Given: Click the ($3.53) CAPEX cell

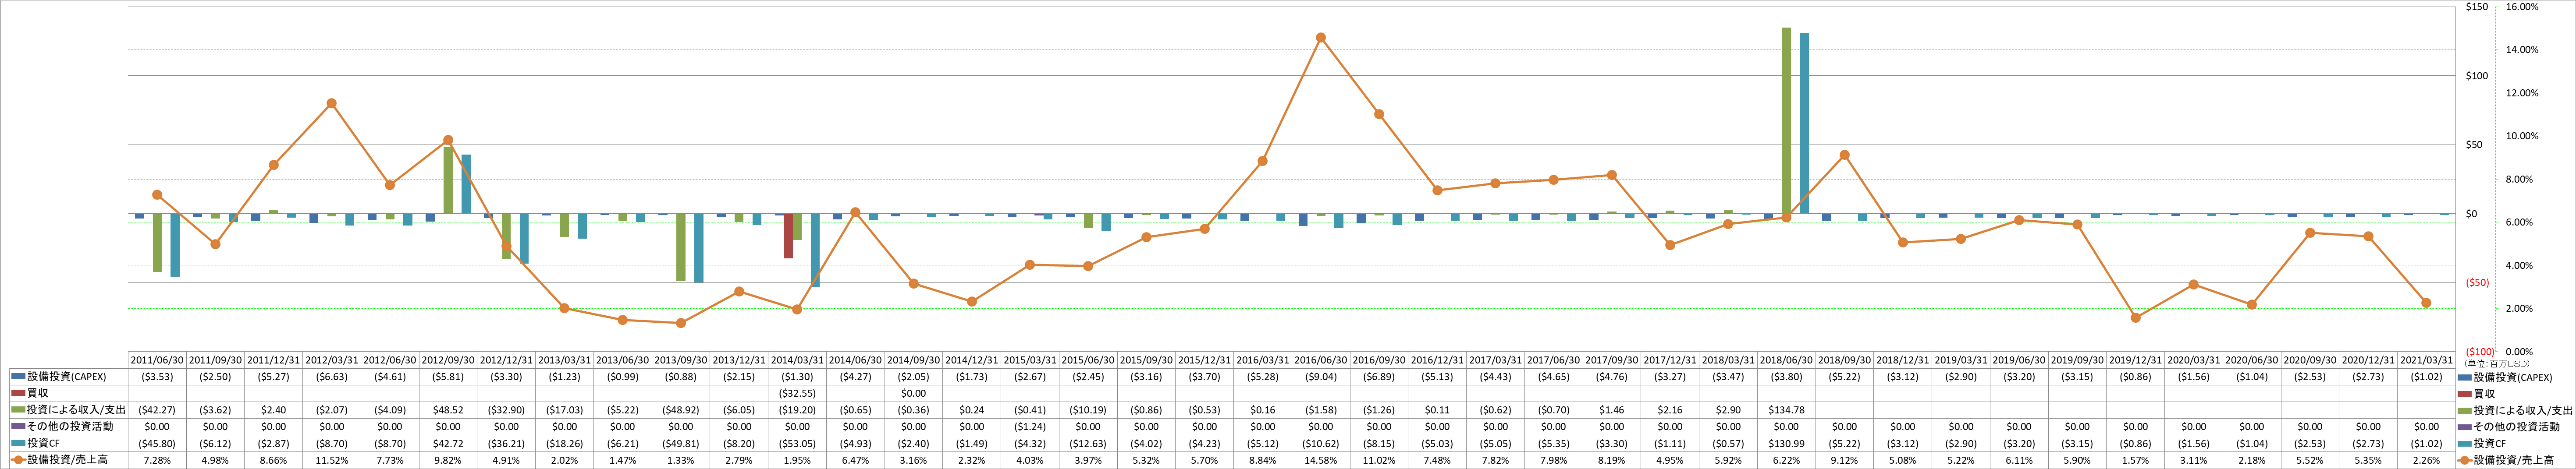Looking at the screenshot, I should 157,377.
